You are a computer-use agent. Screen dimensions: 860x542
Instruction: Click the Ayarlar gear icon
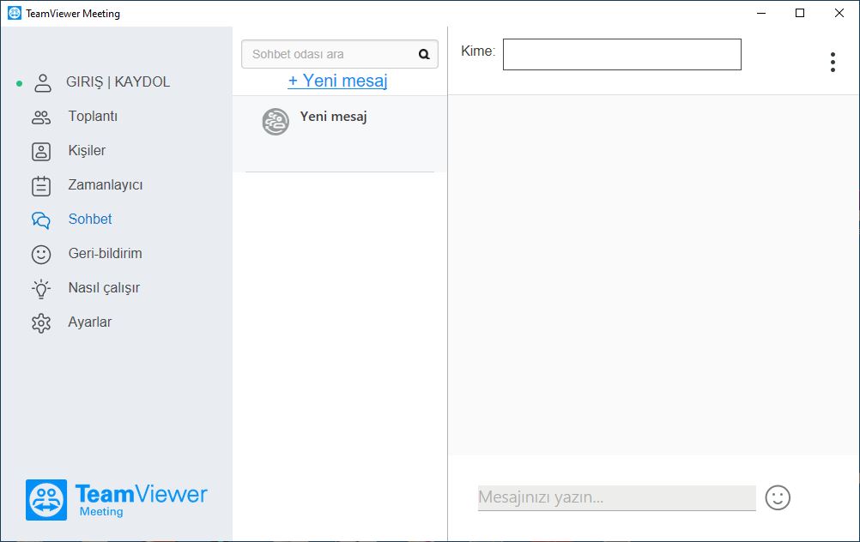click(x=41, y=323)
